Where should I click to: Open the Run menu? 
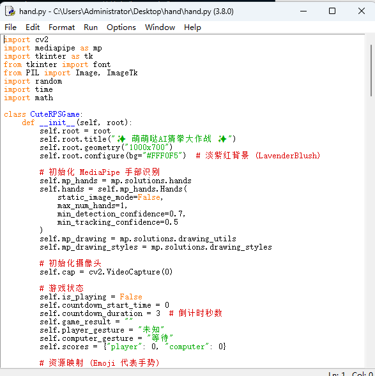click(x=91, y=27)
